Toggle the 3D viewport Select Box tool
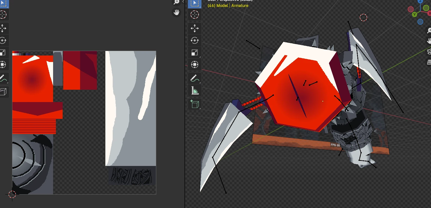 coord(194,3)
